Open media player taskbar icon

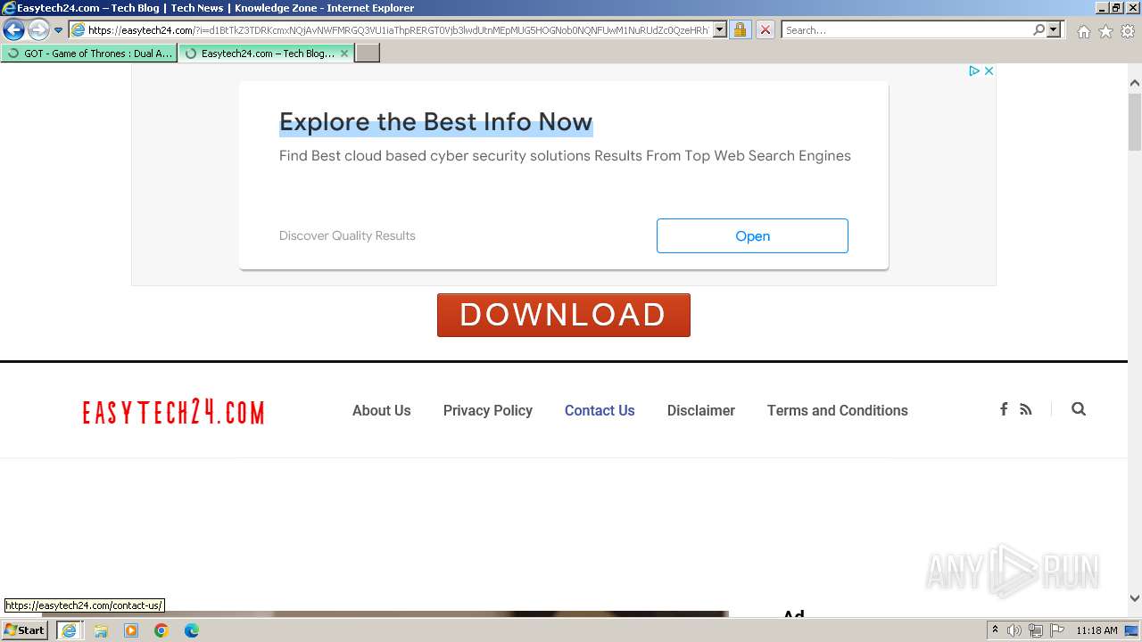coord(131,630)
